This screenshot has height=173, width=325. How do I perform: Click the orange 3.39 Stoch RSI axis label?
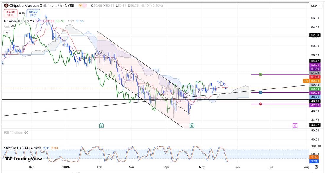pyautogui.click(x=315, y=157)
